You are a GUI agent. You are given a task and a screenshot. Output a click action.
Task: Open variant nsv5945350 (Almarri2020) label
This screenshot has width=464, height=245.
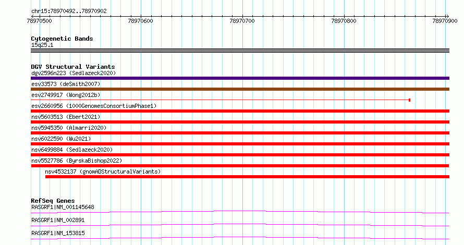pyautogui.click(x=69, y=128)
